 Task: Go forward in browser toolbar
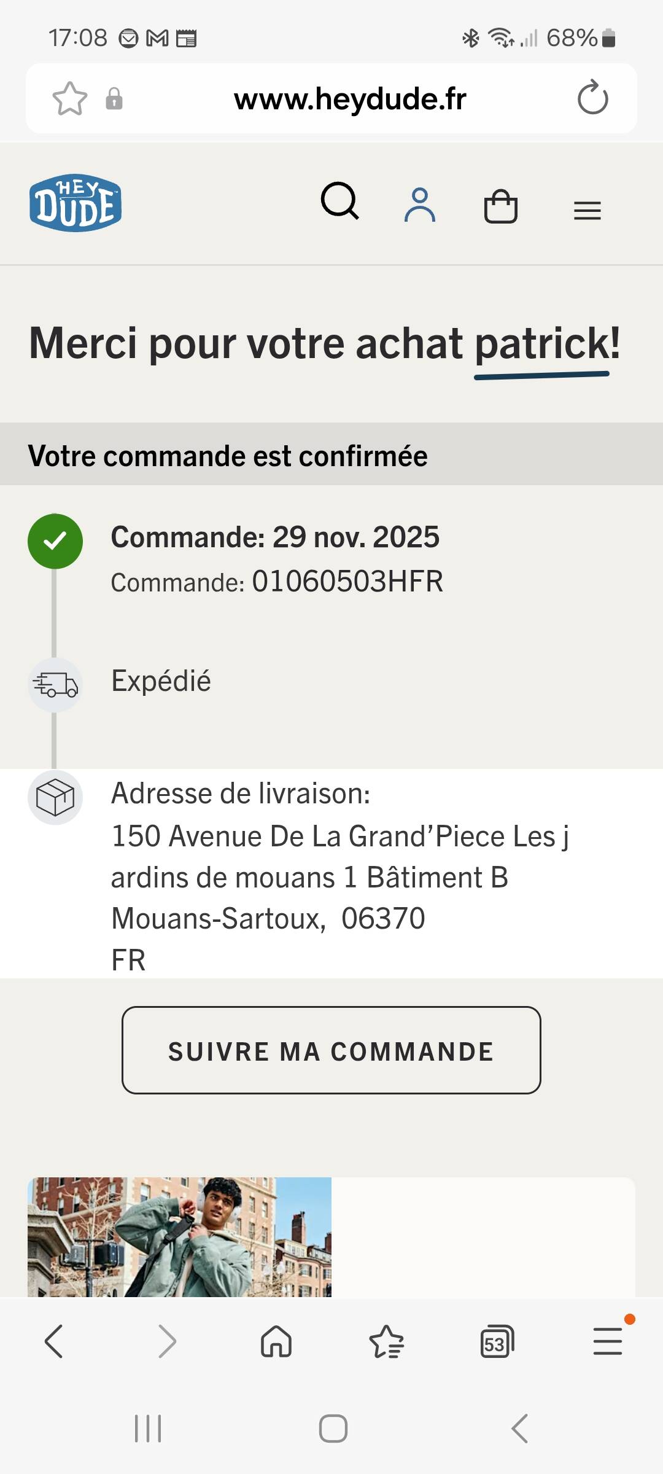point(166,1341)
